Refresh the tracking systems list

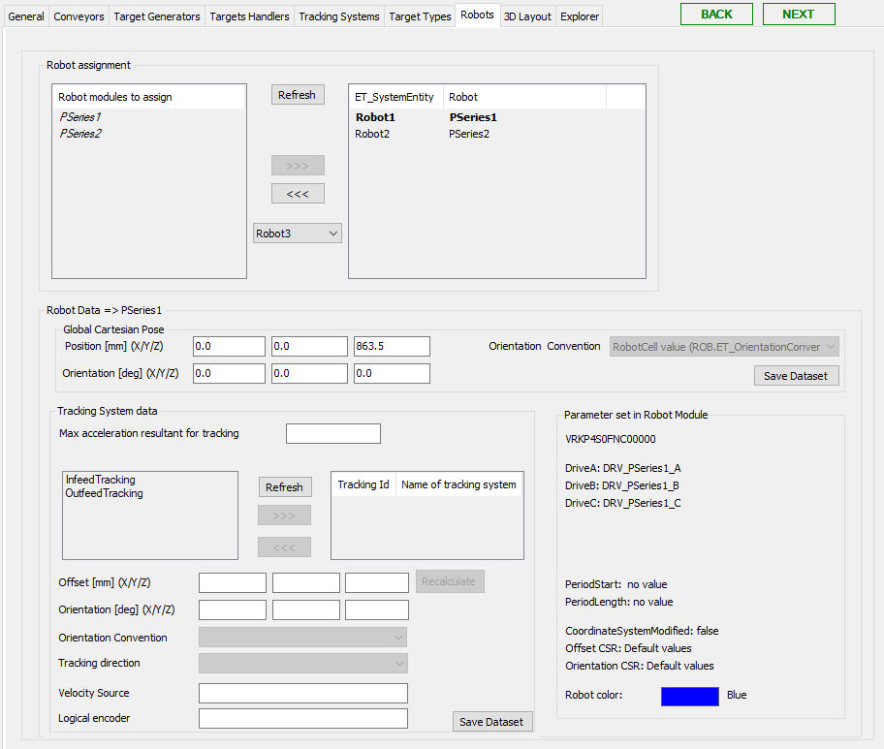pyautogui.click(x=284, y=487)
